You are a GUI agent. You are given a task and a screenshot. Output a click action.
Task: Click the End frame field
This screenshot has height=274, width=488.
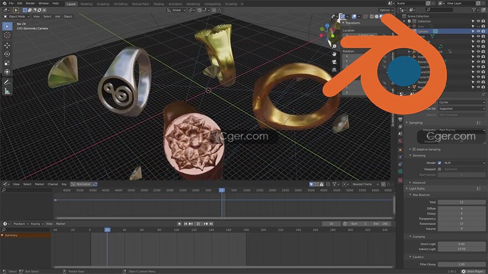382,224
